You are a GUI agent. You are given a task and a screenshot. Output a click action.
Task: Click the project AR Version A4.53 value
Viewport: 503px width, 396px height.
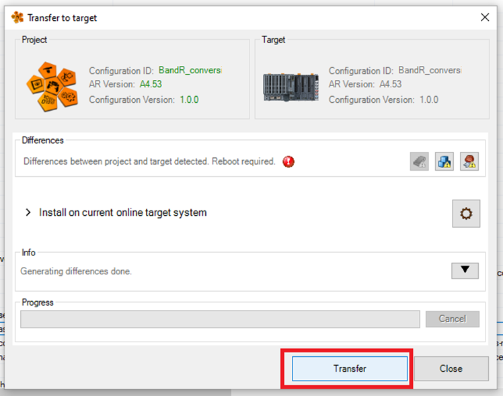(151, 85)
